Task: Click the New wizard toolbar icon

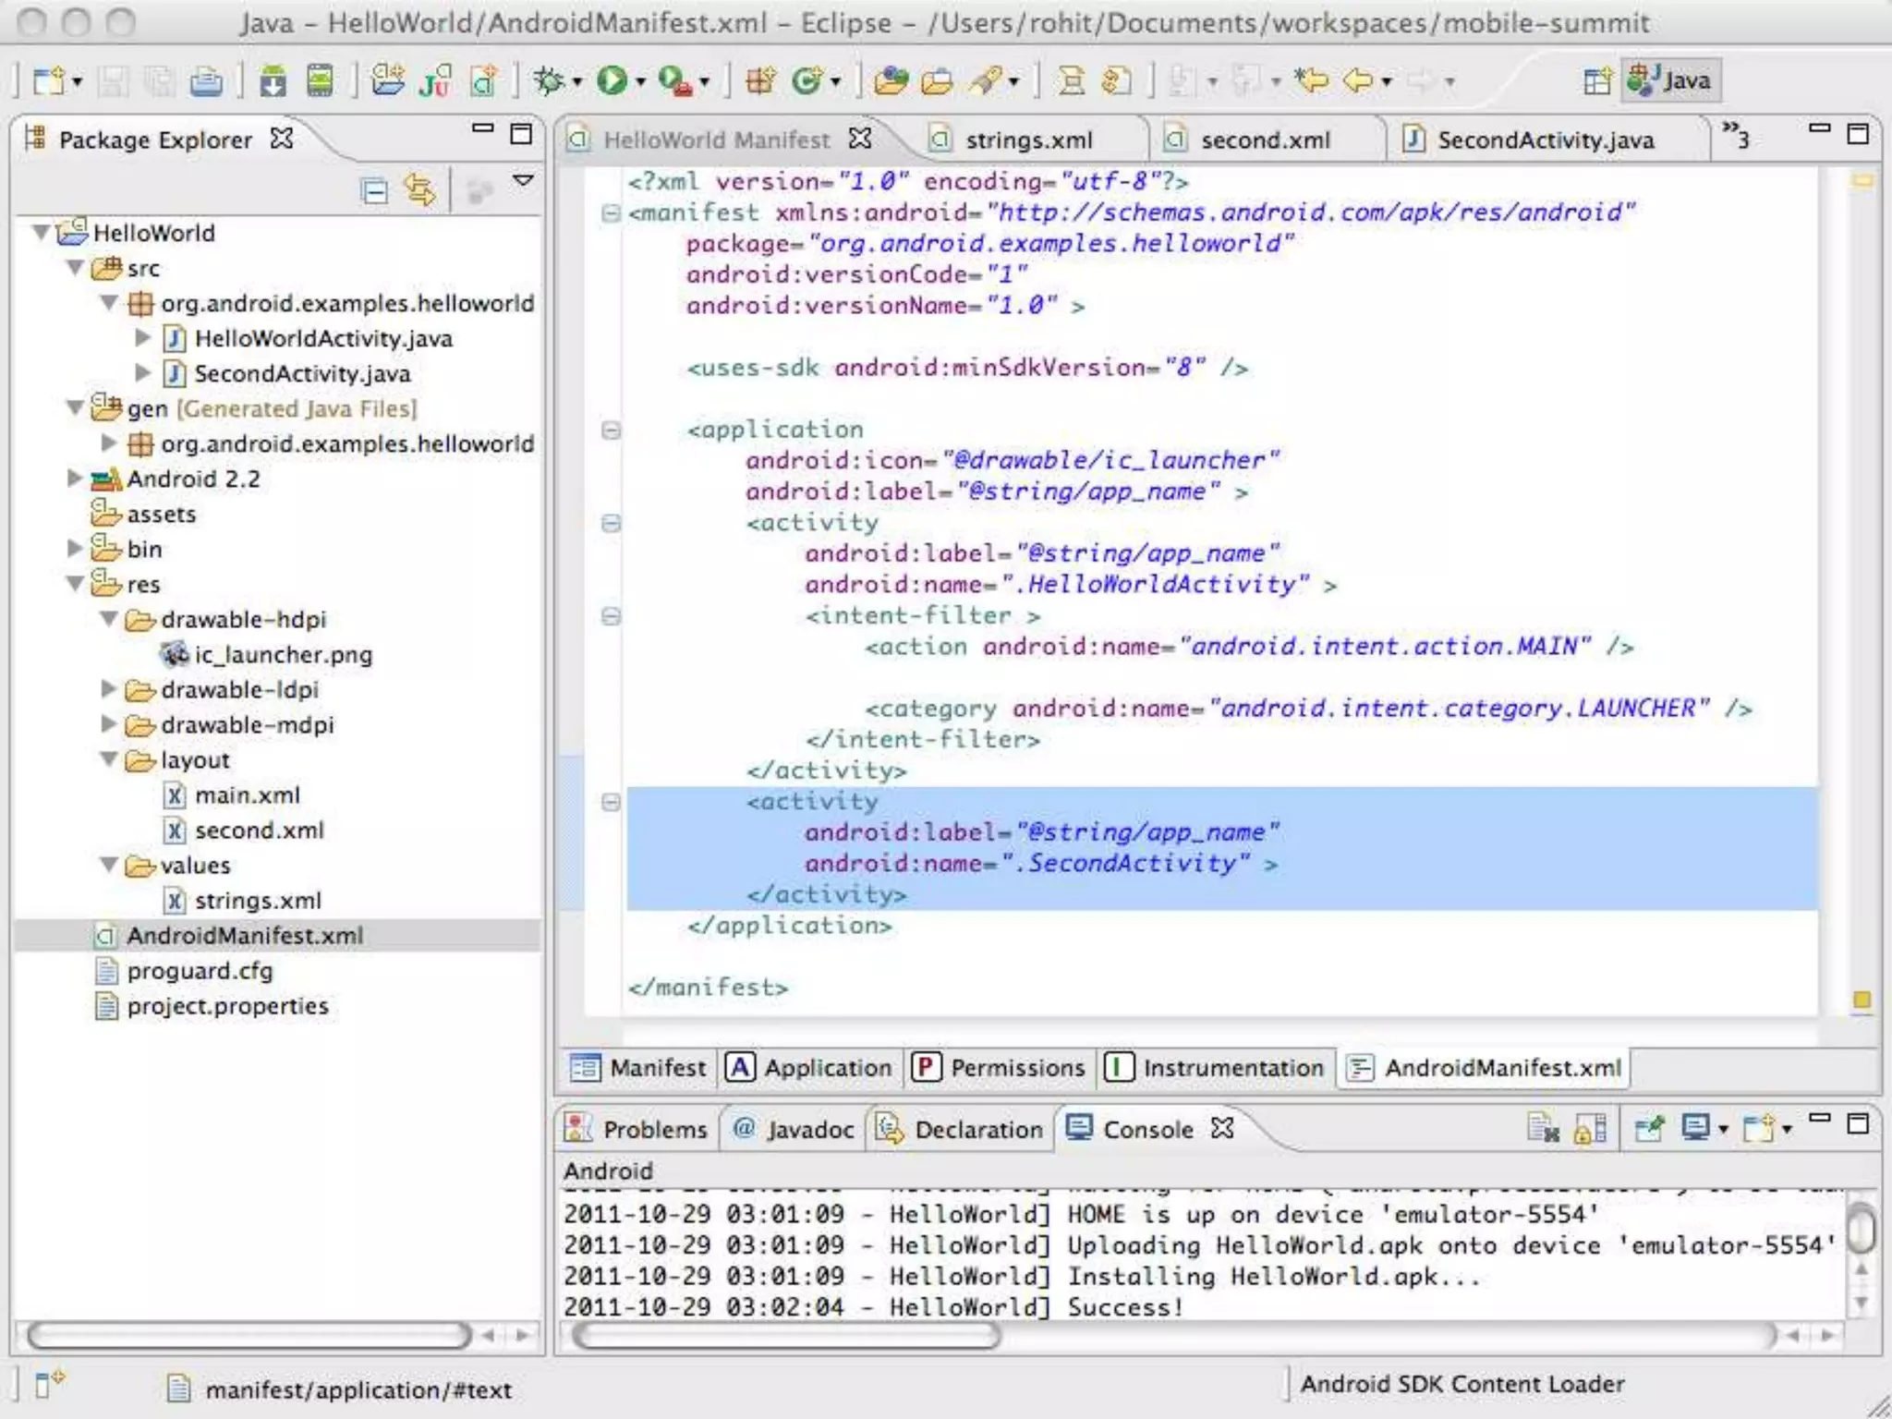Action: pyautogui.click(x=49, y=81)
